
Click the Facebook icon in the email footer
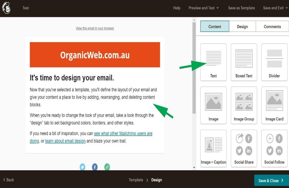95,167
